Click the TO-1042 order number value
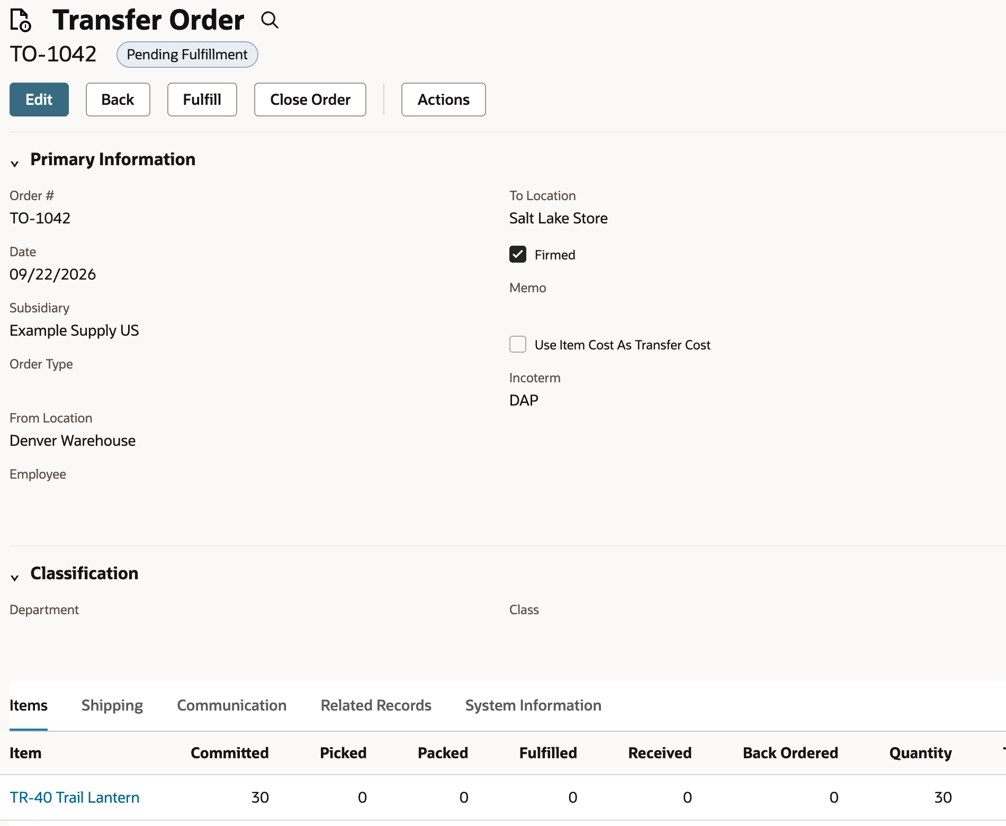The width and height of the screenshot is (1006, 826). 40,218
